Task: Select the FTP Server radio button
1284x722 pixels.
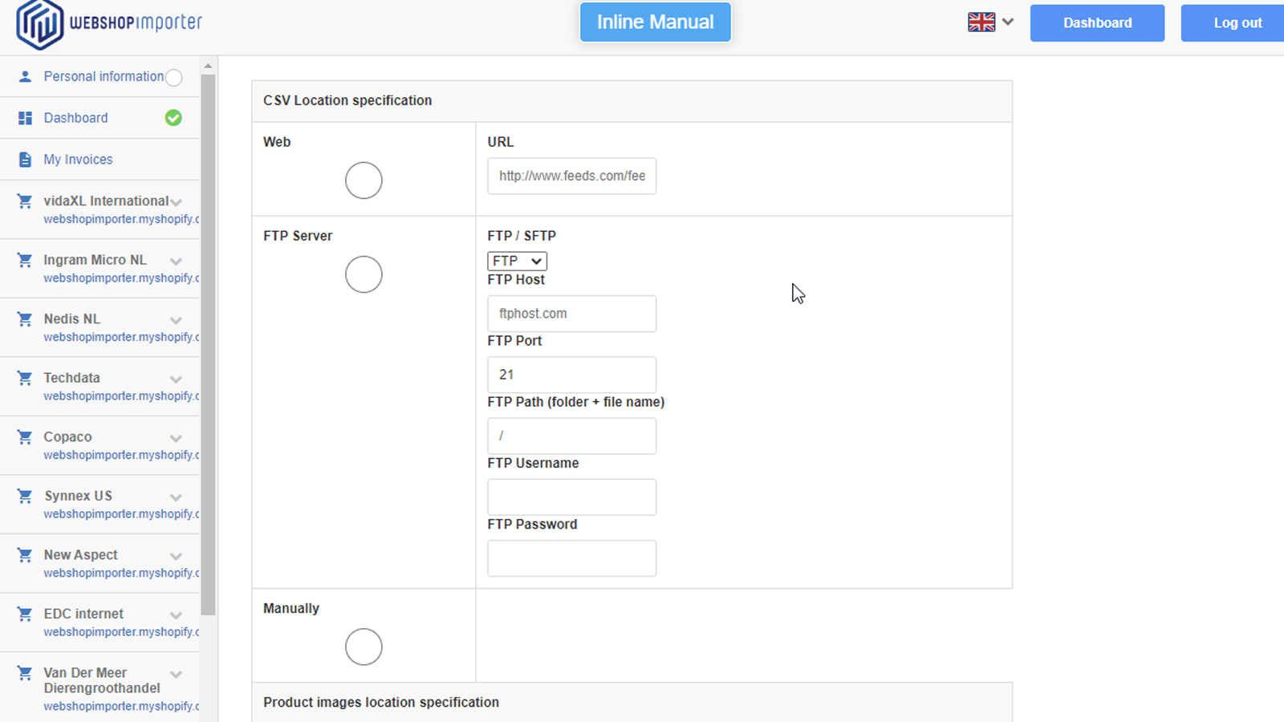Action: pyautogui.click(x=364, y=274)
